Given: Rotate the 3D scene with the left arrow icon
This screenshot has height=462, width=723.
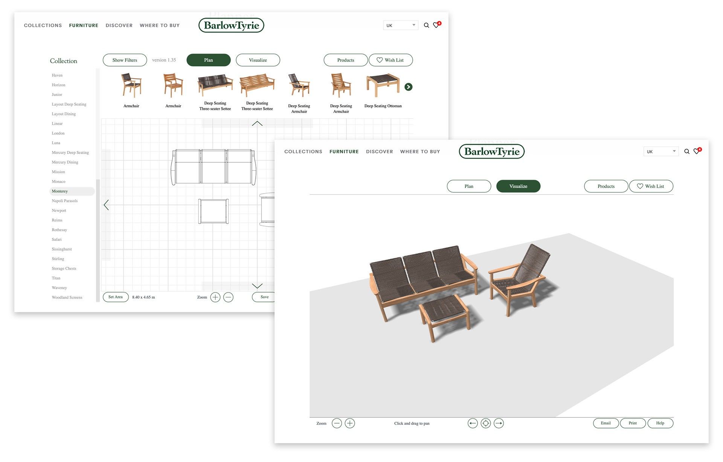Looking at the screenshot, I should [x=473, y=423].
